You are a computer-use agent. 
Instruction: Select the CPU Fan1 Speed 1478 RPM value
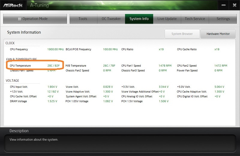pyautogui.click(x=165, y=66)
